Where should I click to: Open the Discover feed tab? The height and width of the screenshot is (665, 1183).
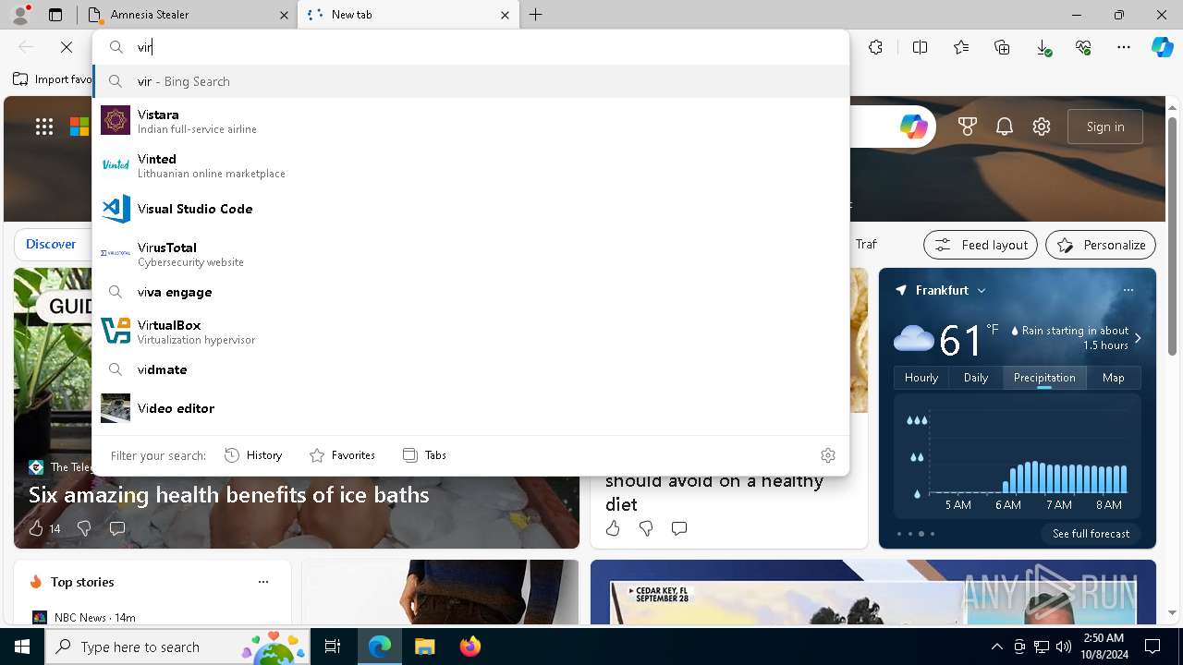tap(51, 244)
